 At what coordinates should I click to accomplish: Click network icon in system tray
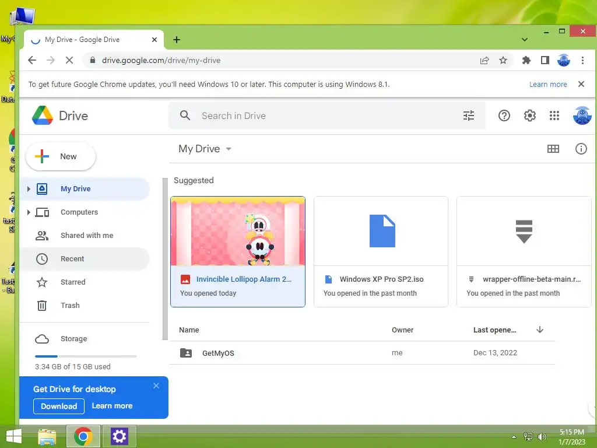point(528,436)
